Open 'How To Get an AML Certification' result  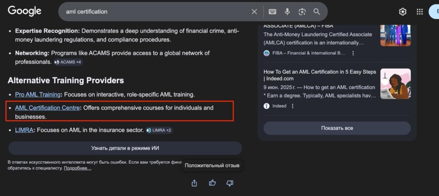320,75
